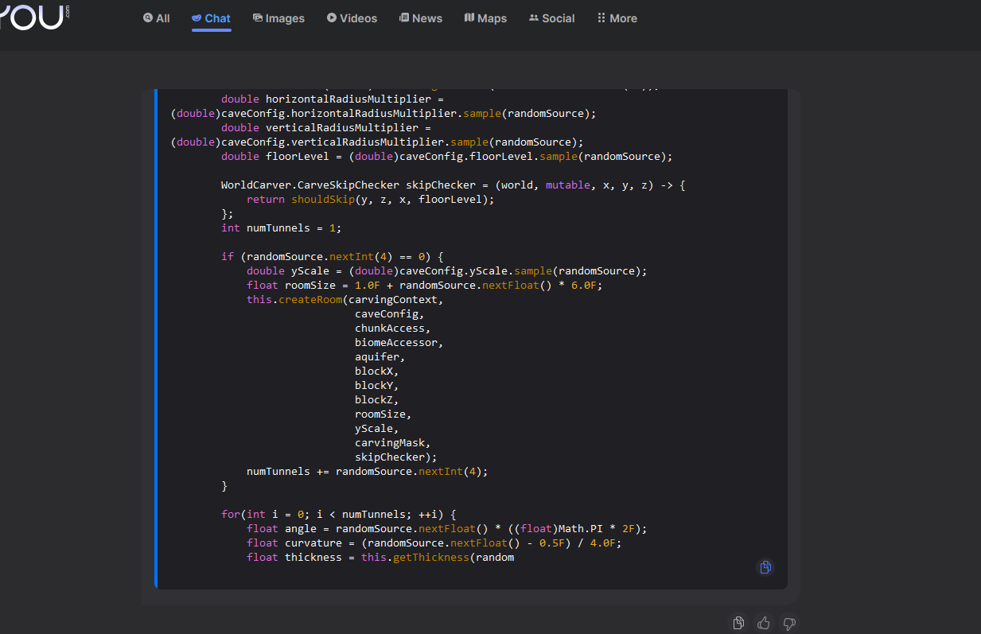This screenshot has width=981, height=634.
Task: Click the YOU.com logo
Action: (x=33, y=16)
